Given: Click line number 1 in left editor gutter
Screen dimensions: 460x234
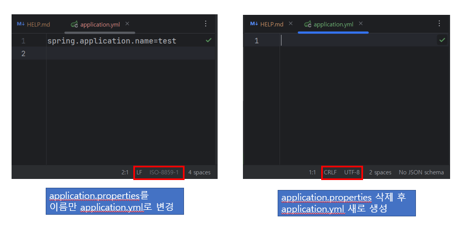Looking at the screenshot, I should point(23,41).
